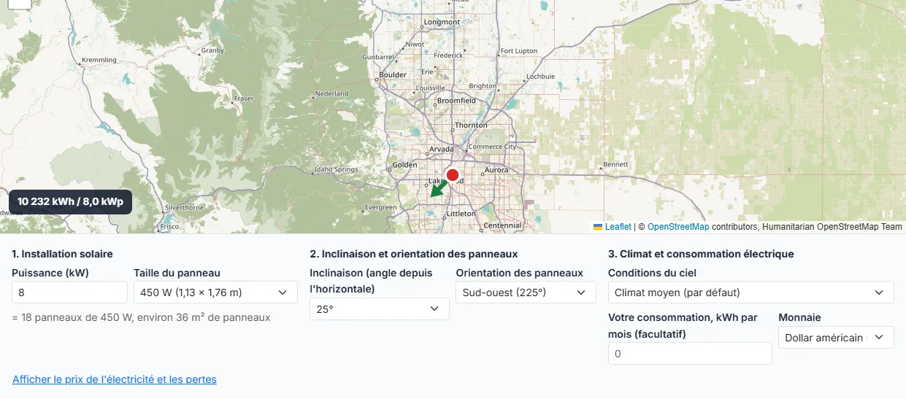This screenshot has width=906, height=399.
Task: Open the Conditions du ciel climate dropdown
Action: [x=750, y=293]
